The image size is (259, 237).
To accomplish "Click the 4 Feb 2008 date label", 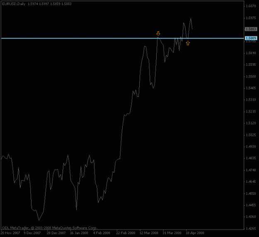I will (x=102, y=233).
